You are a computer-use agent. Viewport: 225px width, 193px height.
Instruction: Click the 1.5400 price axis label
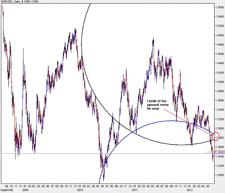pyautogui.click(x=220, y=17)
